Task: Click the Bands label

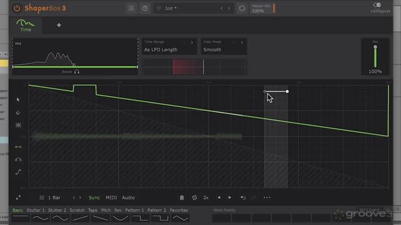Action: (67, 72)
